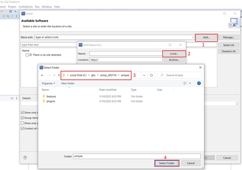The width and height of the screenshot is (242, 170).
Task: Click Archive... in Add Repository dialog
Action: coord(174,60)
